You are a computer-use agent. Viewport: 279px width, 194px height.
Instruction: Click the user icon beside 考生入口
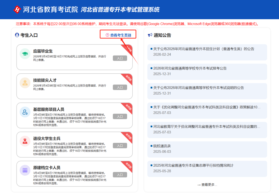coord(17,35)
